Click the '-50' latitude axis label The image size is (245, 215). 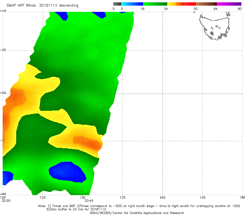click(x=3, y=93)
